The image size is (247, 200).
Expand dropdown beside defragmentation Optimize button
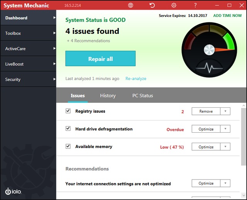(x=225, y=129)
